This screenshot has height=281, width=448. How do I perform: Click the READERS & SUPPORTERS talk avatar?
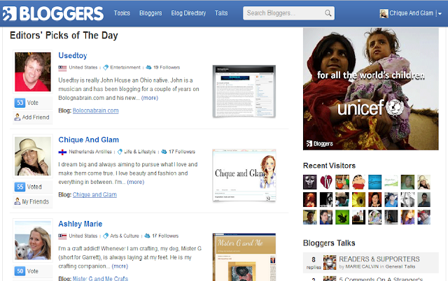pos(330,262)
